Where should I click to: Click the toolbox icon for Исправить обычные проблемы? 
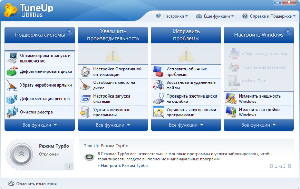point(158,71)
